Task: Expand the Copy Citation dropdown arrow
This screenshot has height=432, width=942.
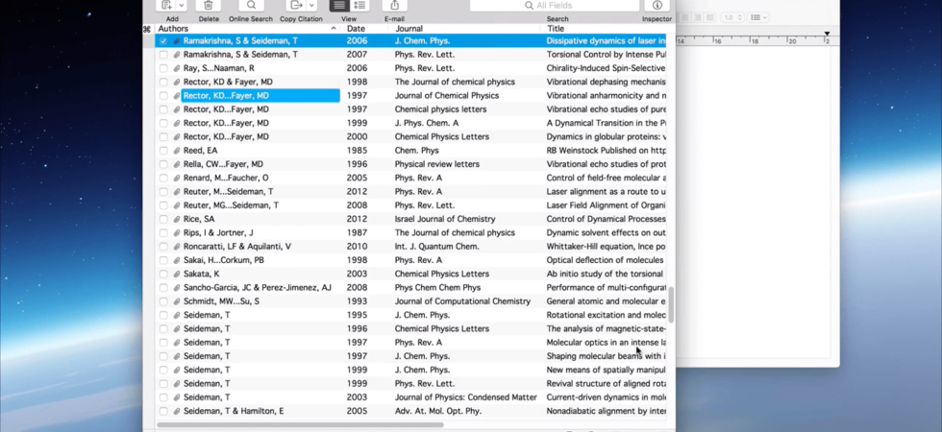Action: pos(311,6)
